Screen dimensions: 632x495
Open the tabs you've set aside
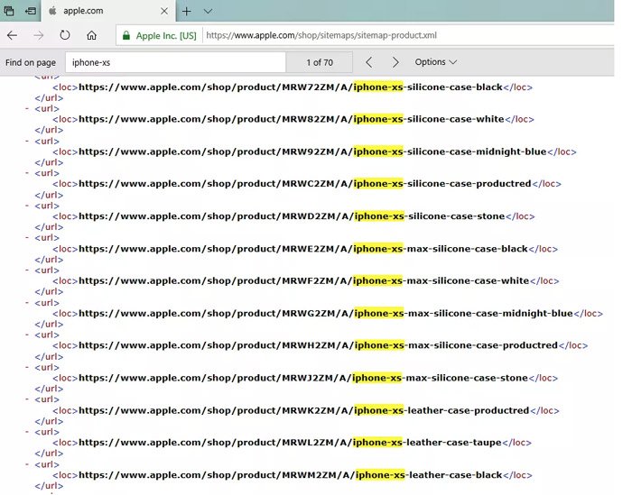[x=8, y=11]
